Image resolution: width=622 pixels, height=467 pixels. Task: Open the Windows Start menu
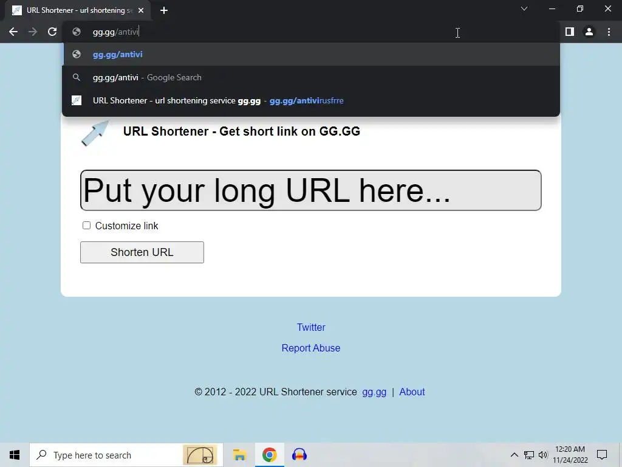15,455
